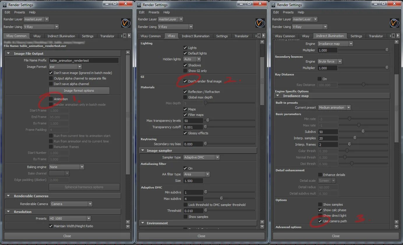Adjust Interp. samples slider
The height and width of the screenshot is (245, 403).
coord(355,138)
